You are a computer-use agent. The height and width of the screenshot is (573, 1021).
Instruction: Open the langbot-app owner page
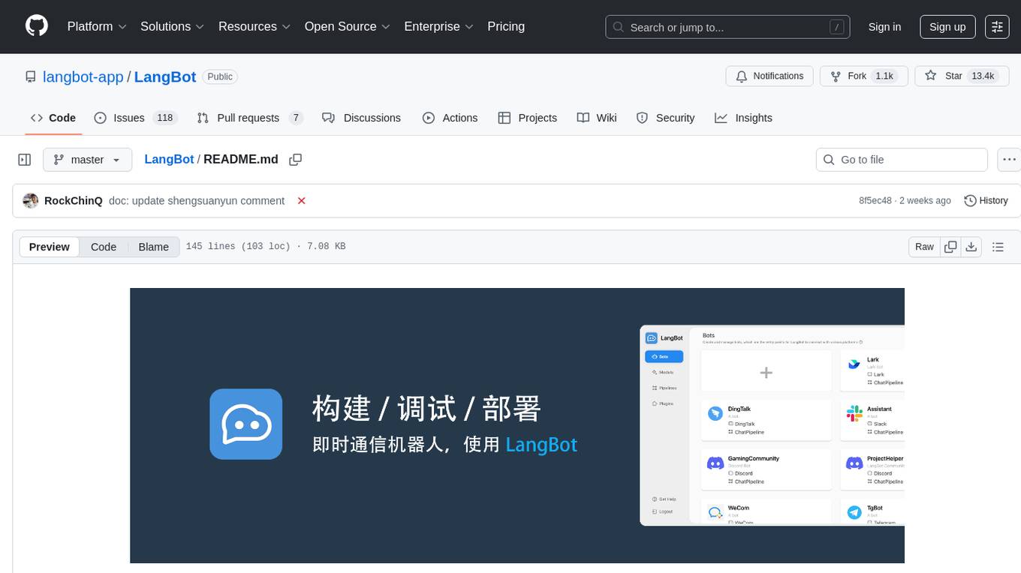83,76
